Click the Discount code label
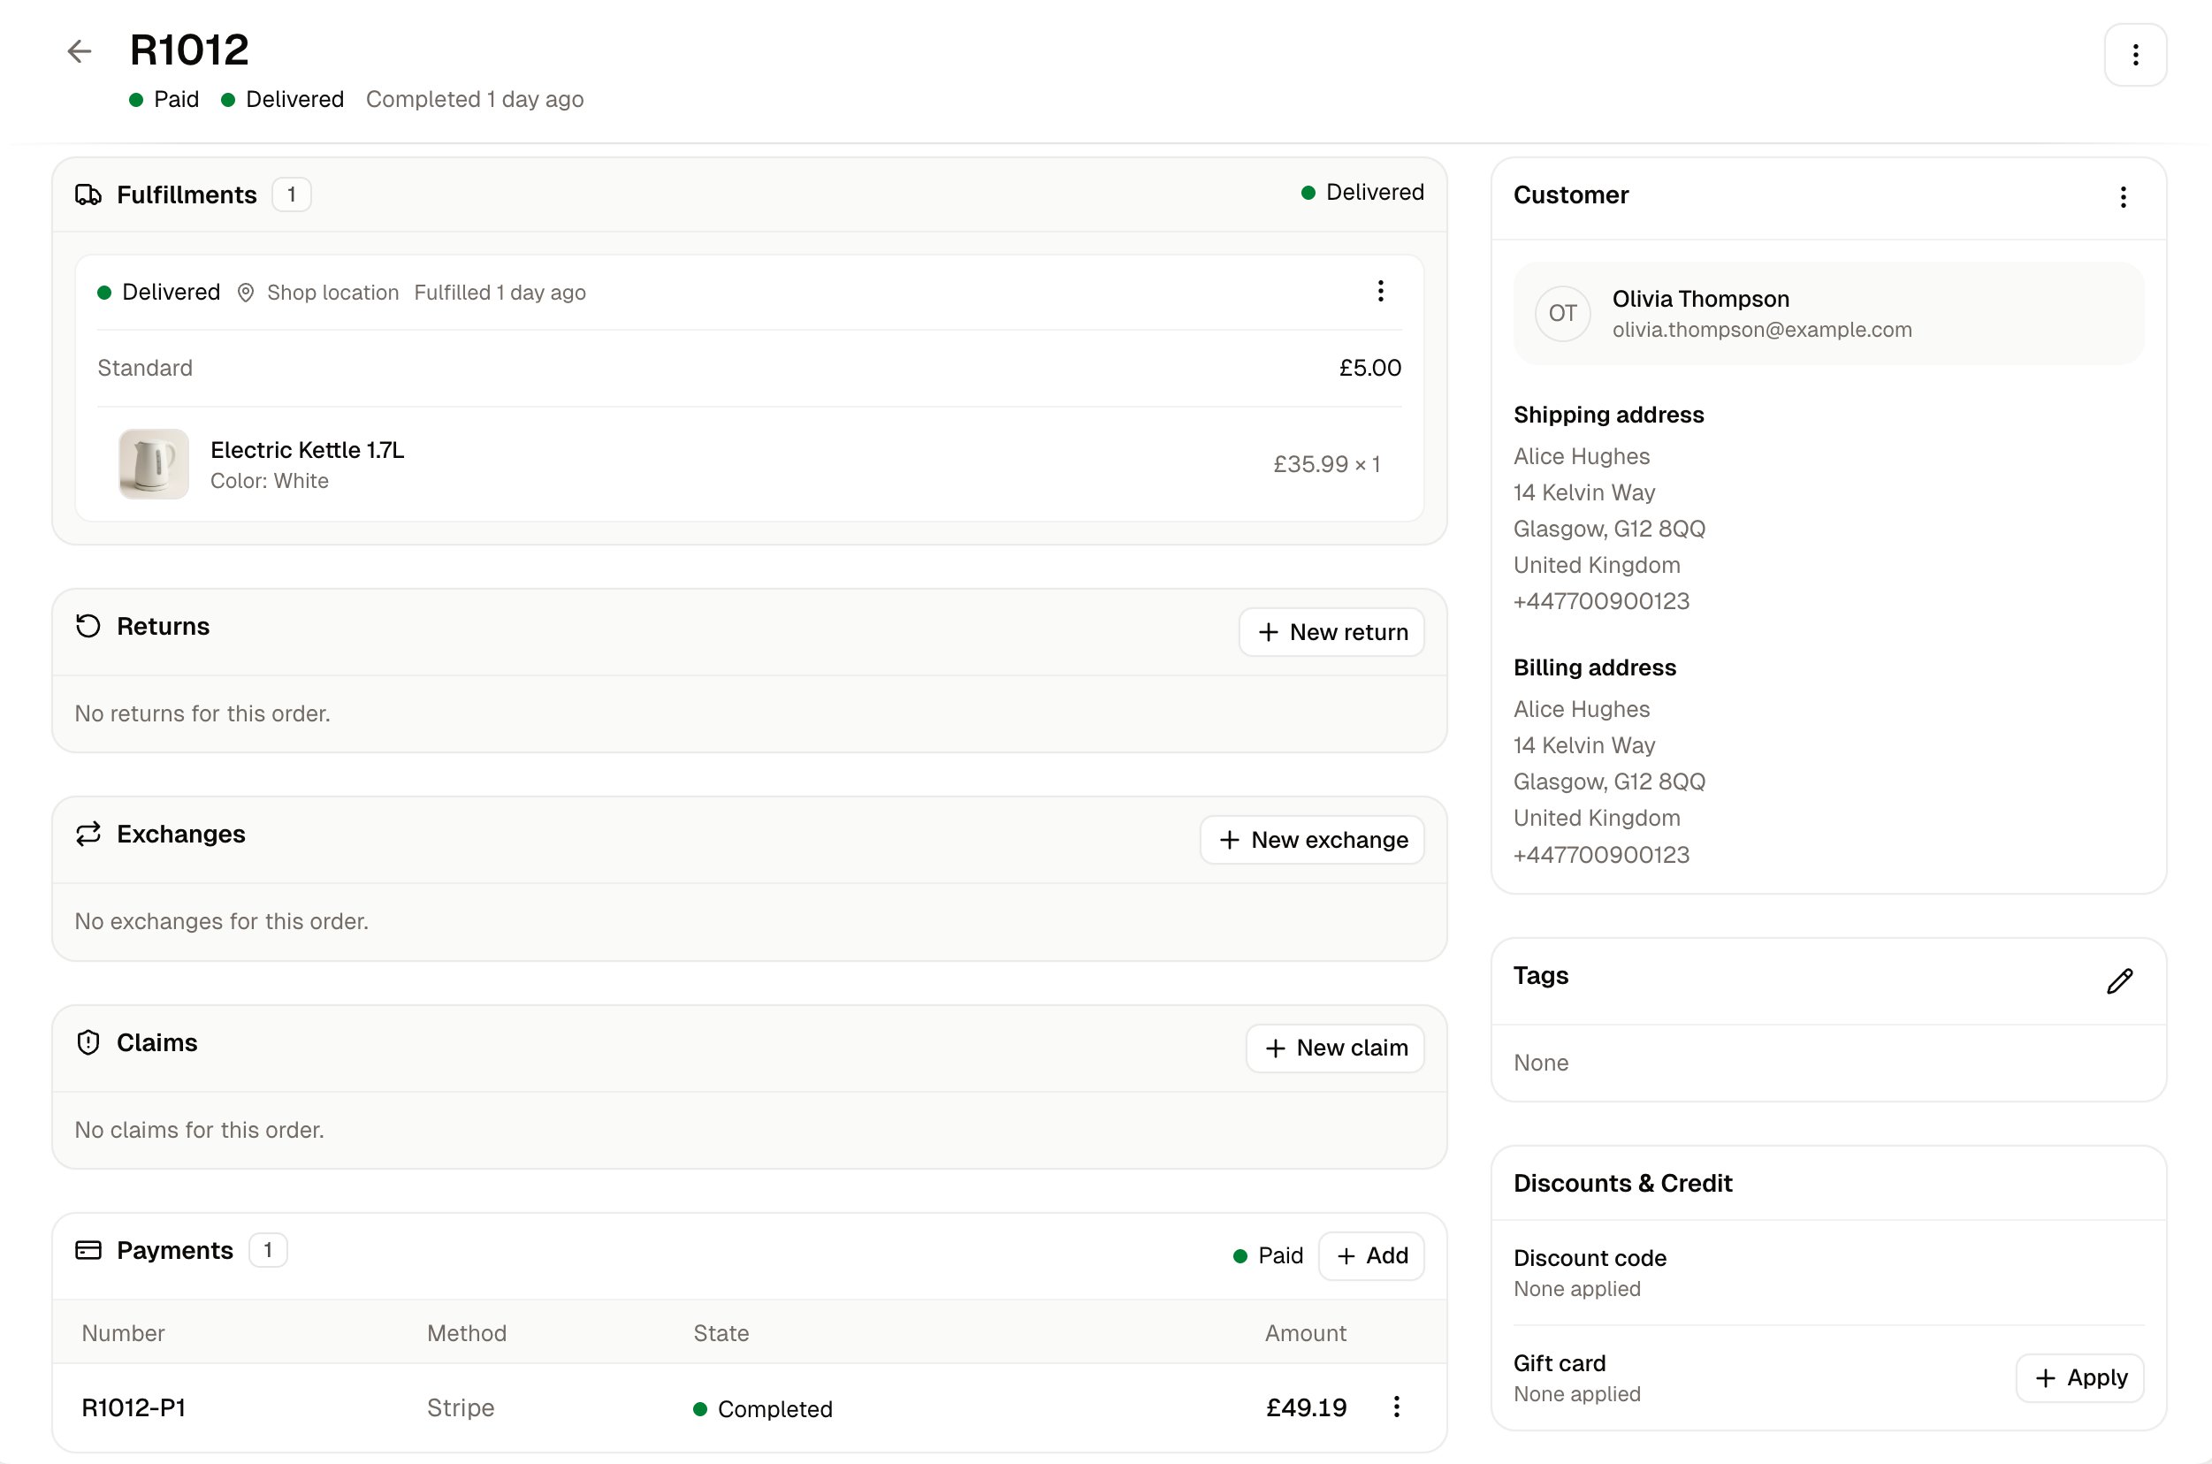 point(1590,1258)
